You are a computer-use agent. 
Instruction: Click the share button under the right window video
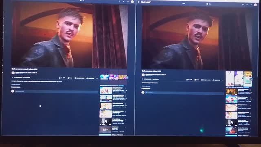click(x=217, y=80)
